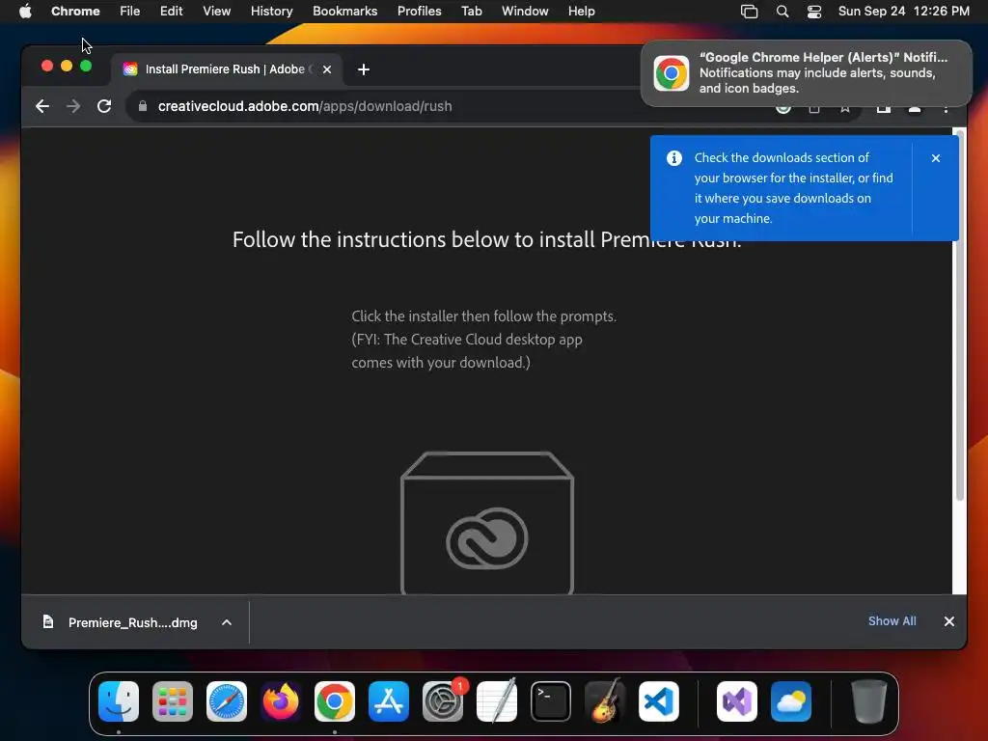Go back using the browser back arrow
The image size is (988, 741).
[42, 106]
